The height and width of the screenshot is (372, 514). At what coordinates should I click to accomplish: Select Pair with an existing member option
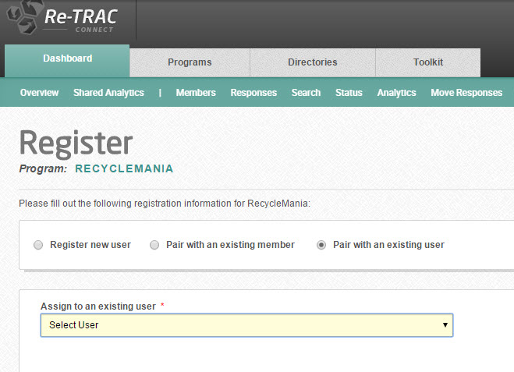(154, 245)
